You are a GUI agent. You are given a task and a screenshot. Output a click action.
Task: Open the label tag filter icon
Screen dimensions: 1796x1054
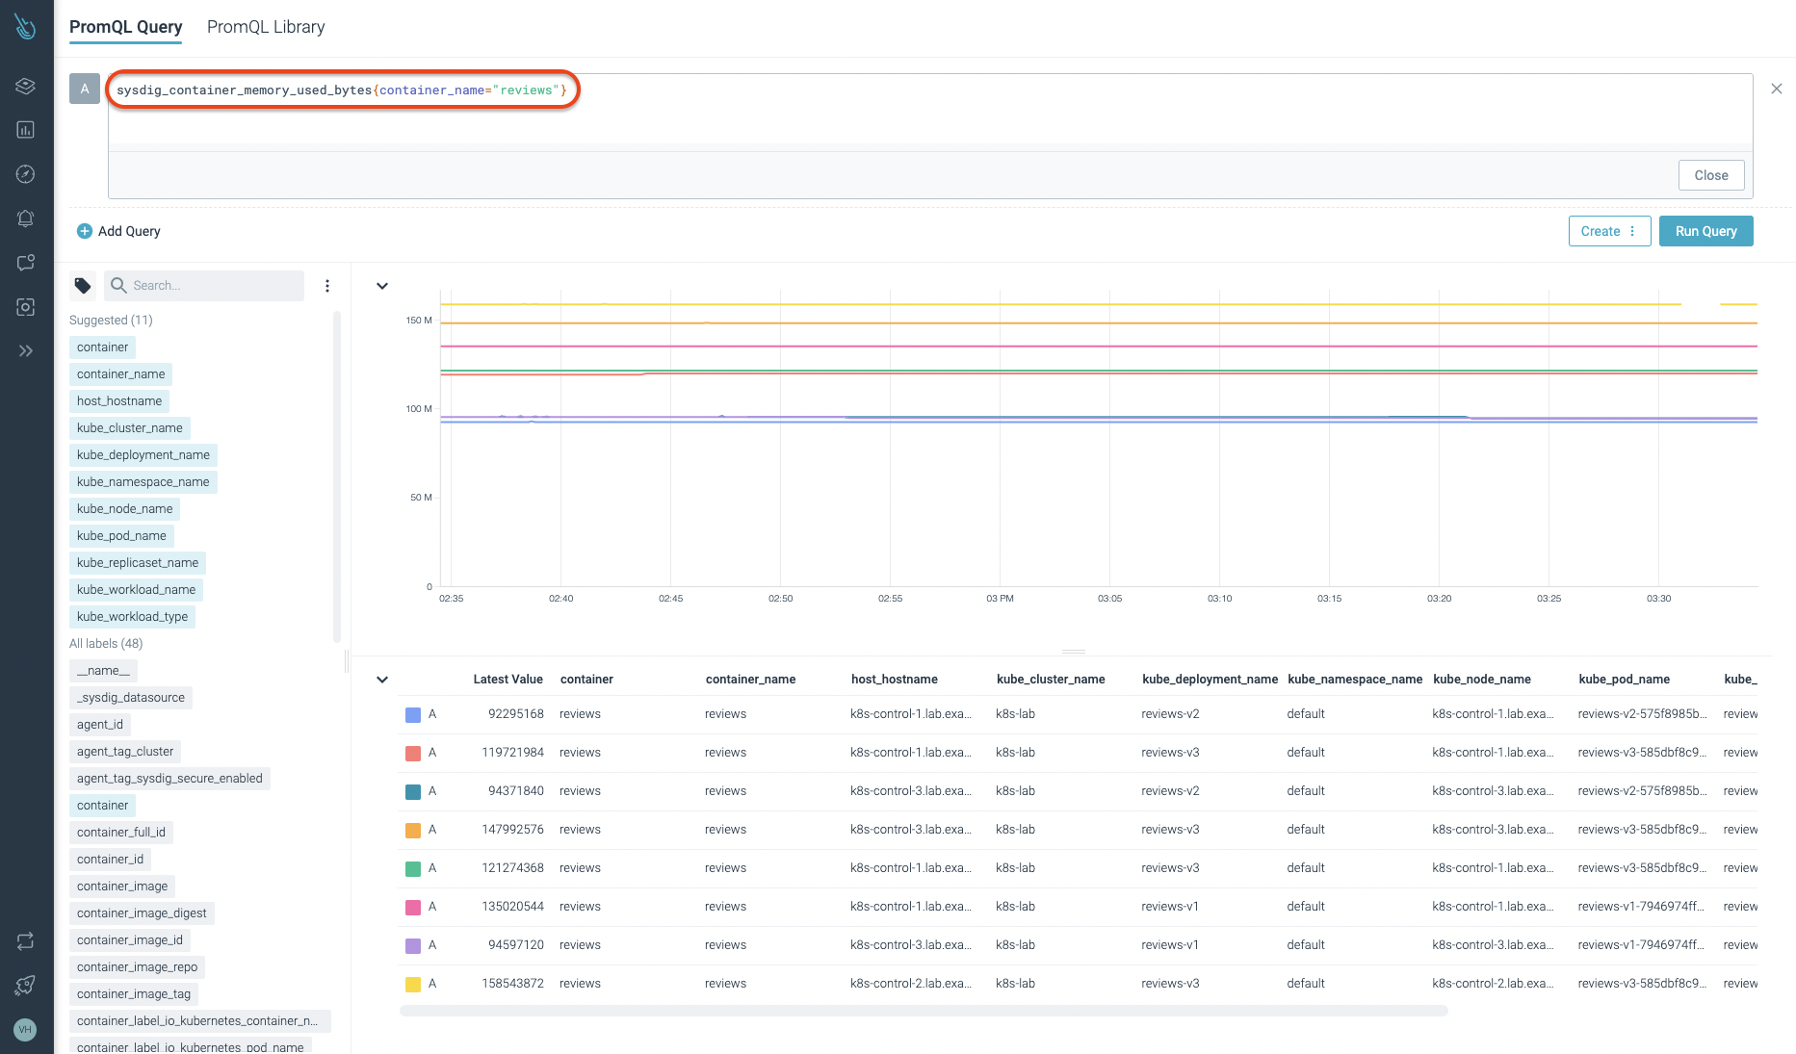(x=82, y=285)
